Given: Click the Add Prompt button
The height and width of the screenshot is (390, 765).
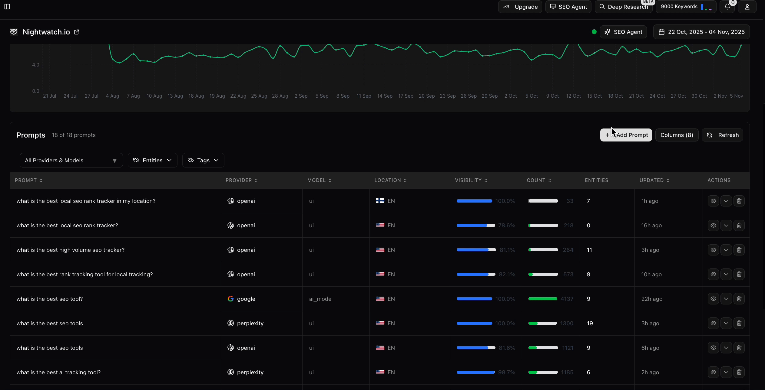Looking at the screenshot, I should coord(626,135).
